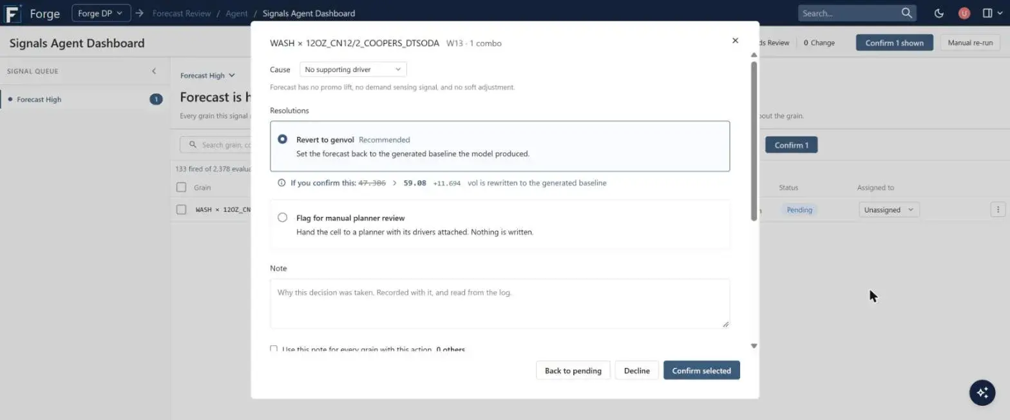Click Signals Agent Dashboard breadcrumb
Screen dimensions: 1010x420
tap(309, 14)
